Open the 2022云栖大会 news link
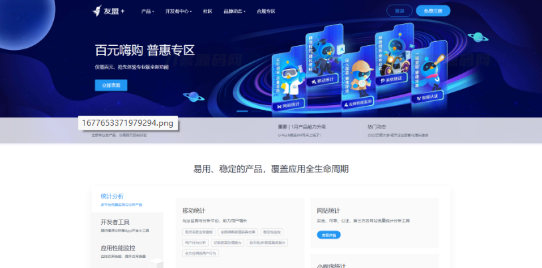 tap(398, 135)
